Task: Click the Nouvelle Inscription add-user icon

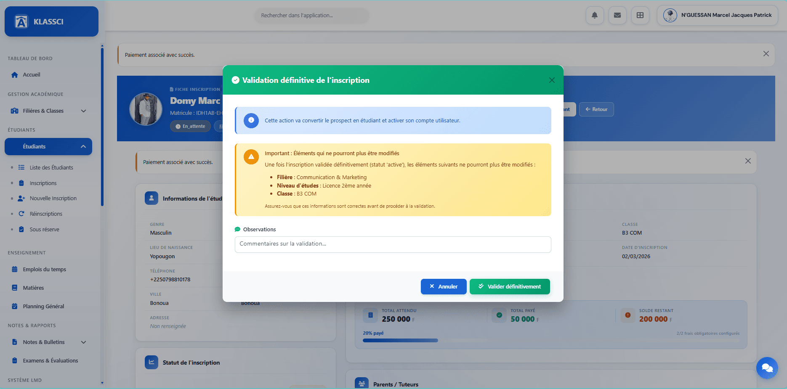Action: coord(21,198)
